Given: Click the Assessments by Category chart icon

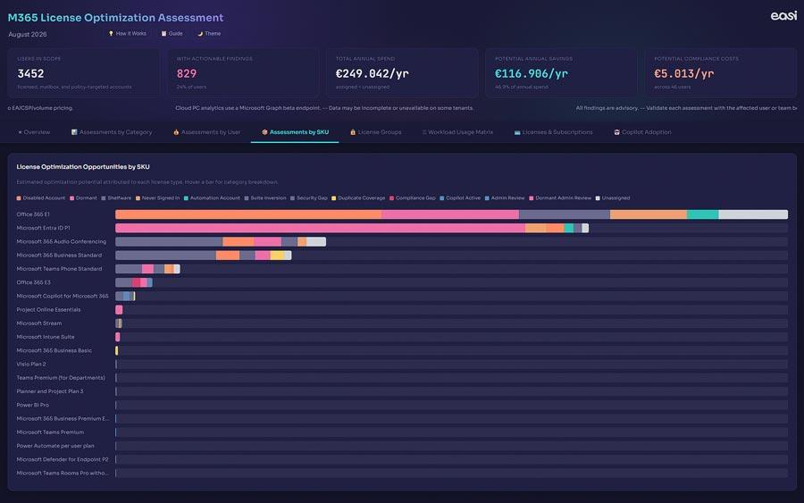Looking at the screenshot, I should click(74, 132).
